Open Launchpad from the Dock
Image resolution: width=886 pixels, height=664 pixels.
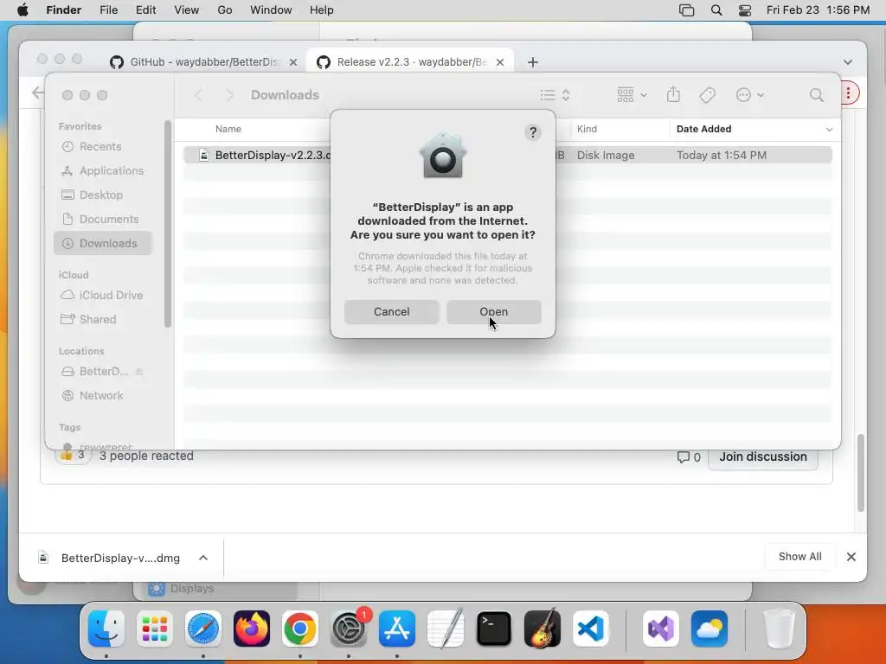tap(155, 629)
